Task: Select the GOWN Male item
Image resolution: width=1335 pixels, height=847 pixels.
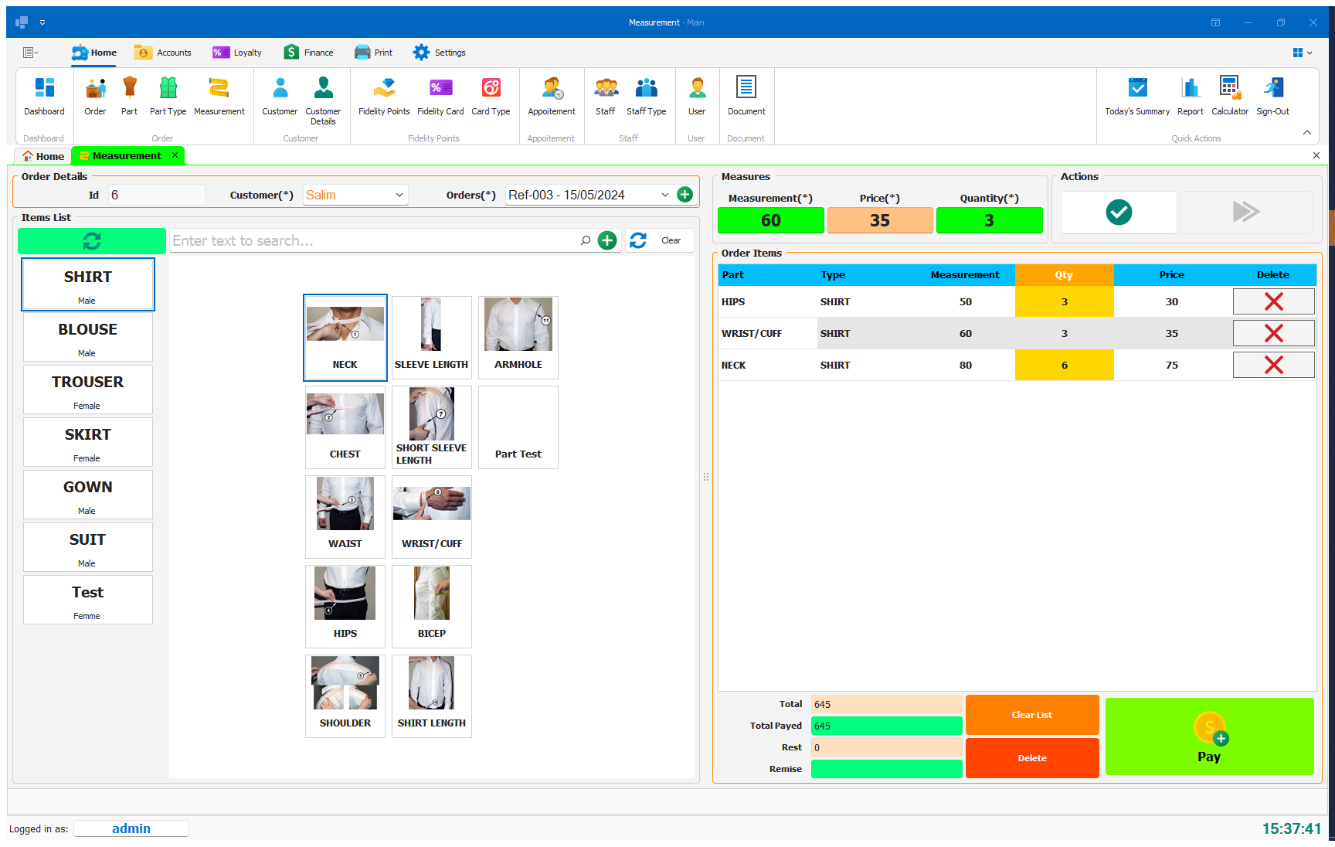Action: click(x=88, y=495)
